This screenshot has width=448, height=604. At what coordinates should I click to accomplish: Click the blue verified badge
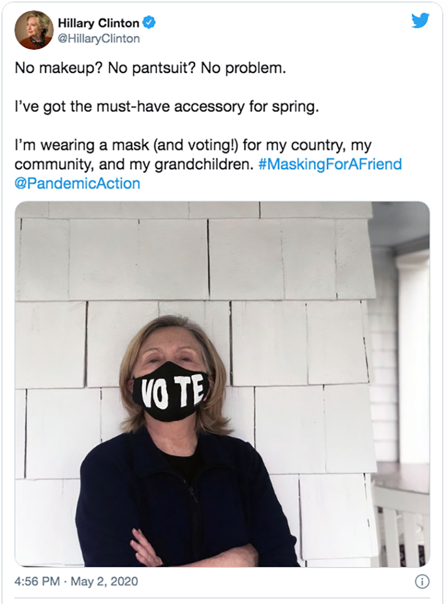click(x=150, y=23)
